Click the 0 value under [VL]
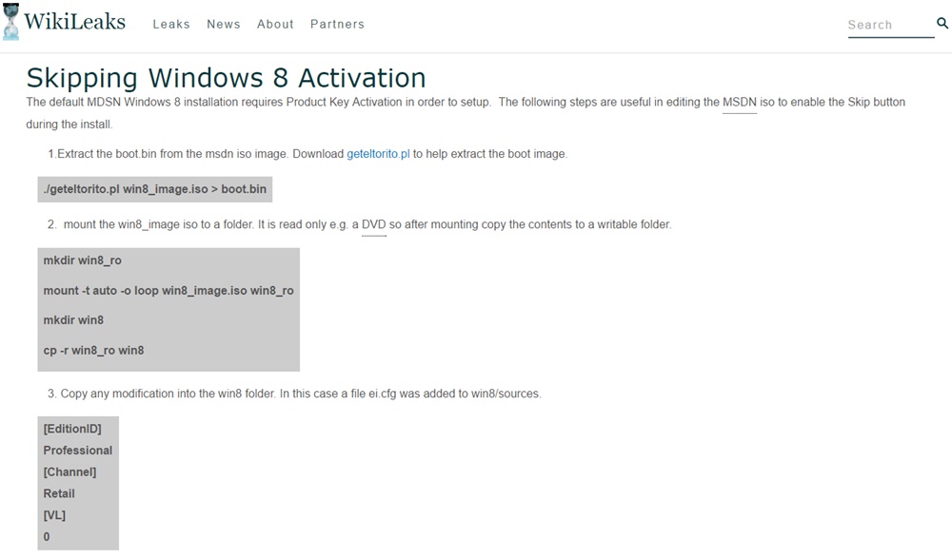This screenshot has height=558, width=952. (47, 537)
